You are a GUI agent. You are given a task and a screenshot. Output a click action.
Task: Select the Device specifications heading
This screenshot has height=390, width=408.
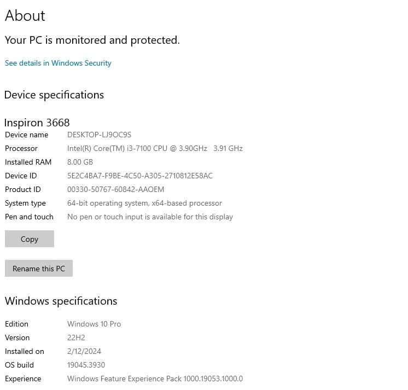tap(54, 95)
